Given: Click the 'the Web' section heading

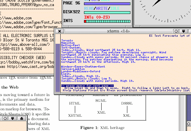Looking at the screenshot, I should (x=10, y=88).
